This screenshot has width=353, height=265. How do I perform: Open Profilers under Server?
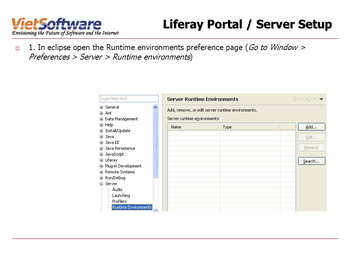[119, 201]
